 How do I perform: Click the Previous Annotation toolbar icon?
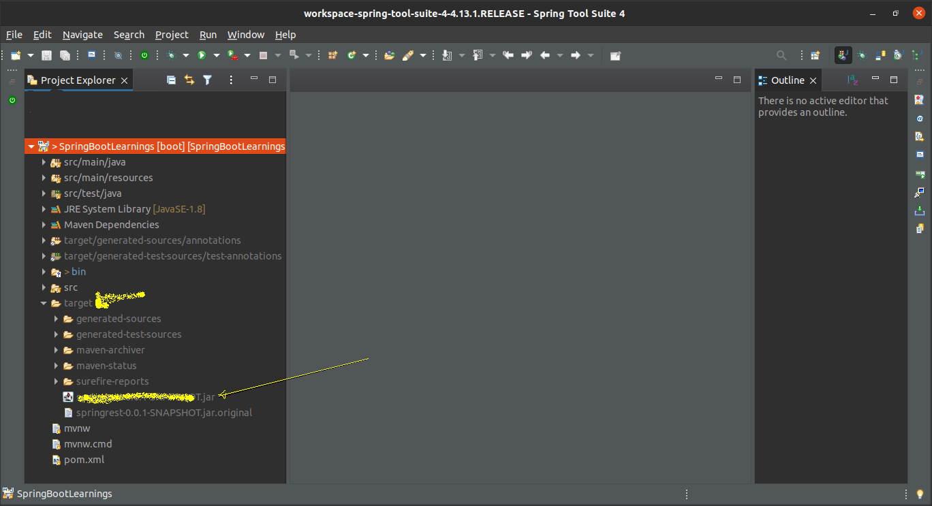478,55
